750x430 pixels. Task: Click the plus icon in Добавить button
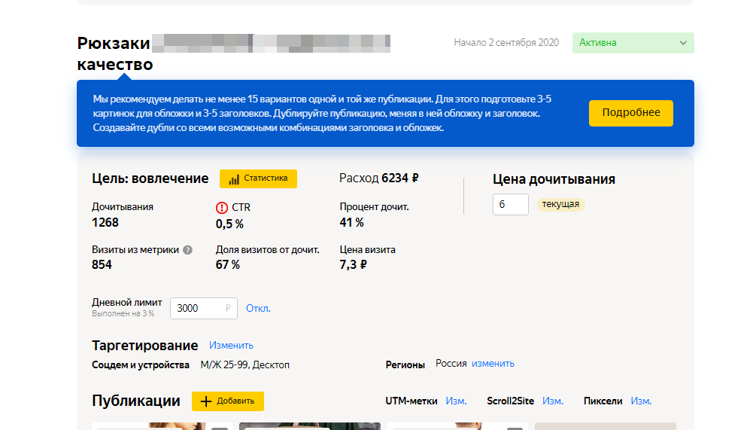[206, 401]
